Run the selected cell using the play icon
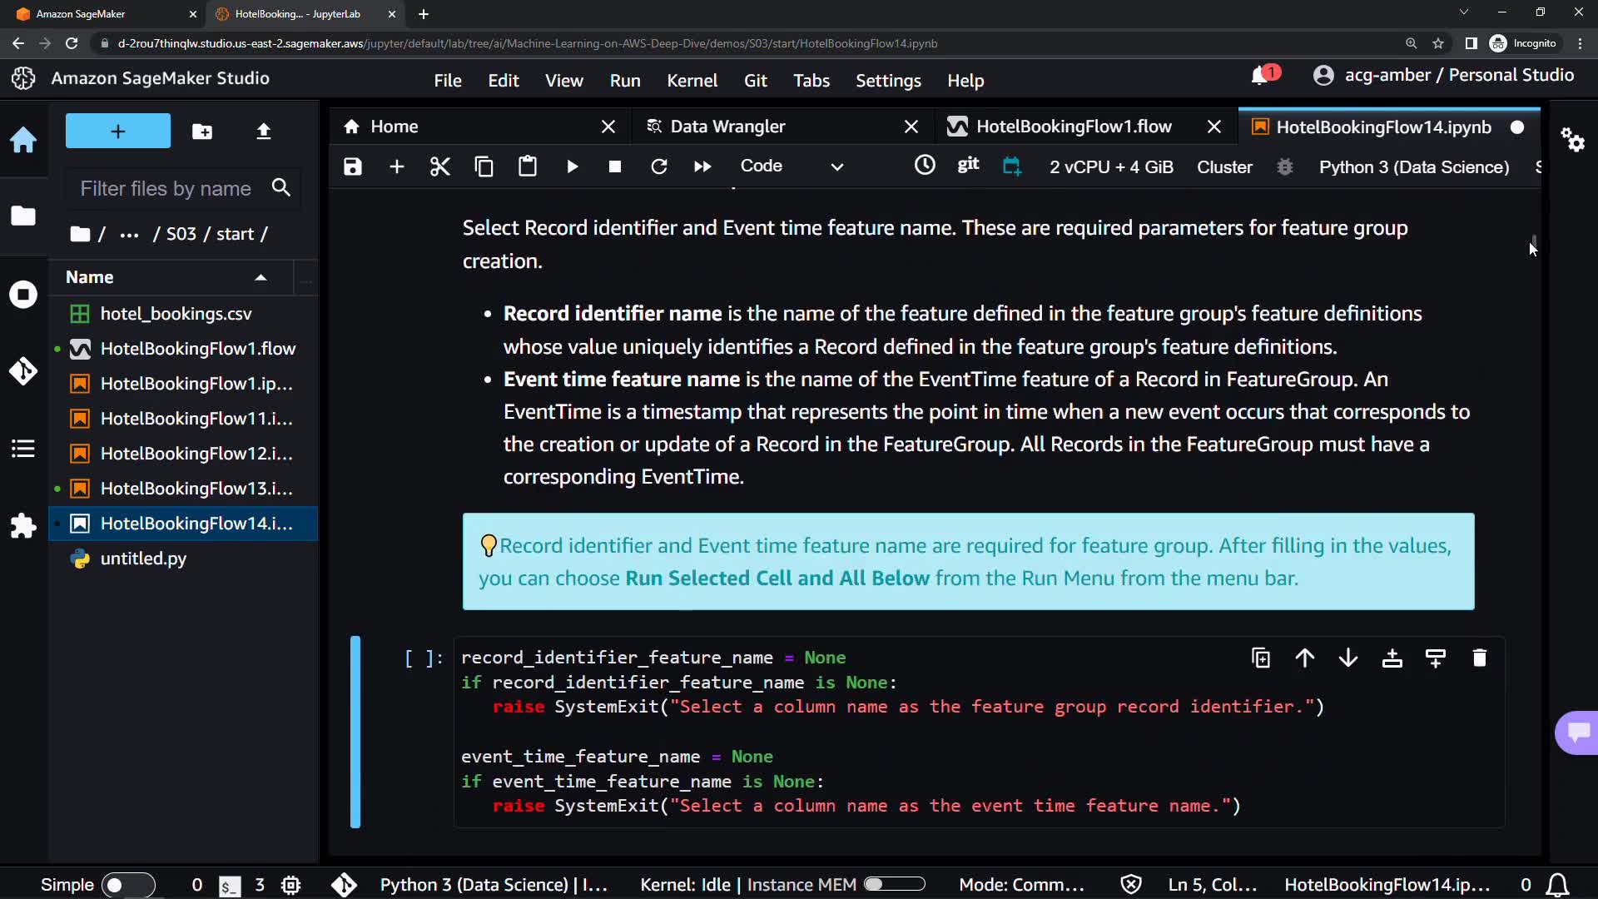 pos(572,166)
